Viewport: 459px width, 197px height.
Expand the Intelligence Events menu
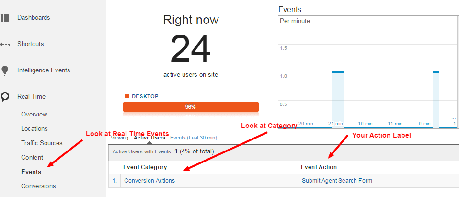[x=44, y=70]
